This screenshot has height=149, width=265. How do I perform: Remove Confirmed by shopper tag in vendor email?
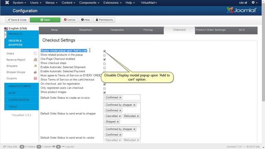(134, 129)
